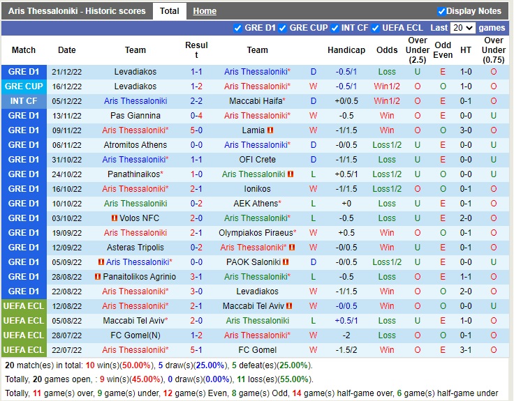Screen dimensions: 514x401
Task: Click red card icon beside Maccabi Tel Aviv 12/08/22
Action: pyautogui.click(x=289, y=306)
